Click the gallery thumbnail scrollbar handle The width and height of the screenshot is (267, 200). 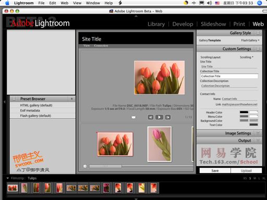(105, 166)
